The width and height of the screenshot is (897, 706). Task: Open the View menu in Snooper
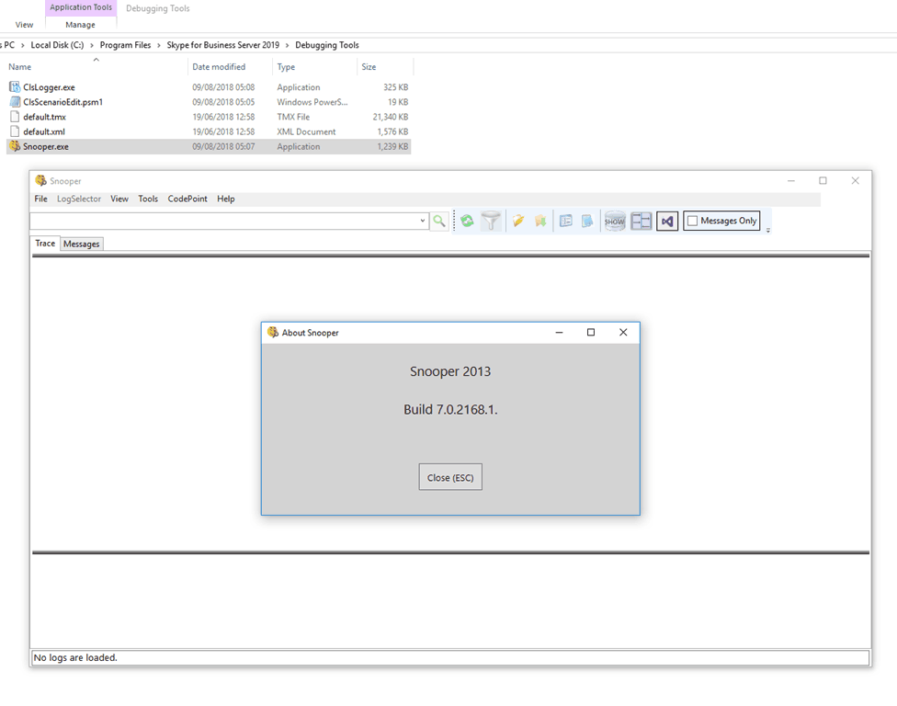click(x=119, y=199)
